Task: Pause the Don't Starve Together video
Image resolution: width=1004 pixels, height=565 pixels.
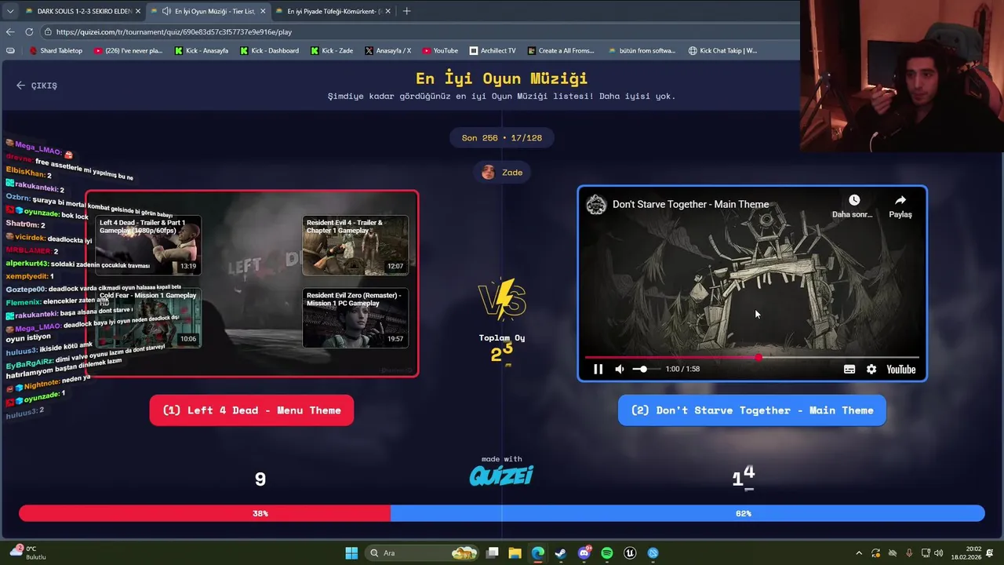Action: coord(598,369)
